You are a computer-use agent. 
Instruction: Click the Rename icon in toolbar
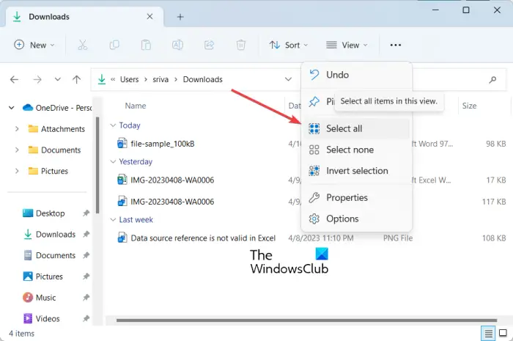(177, 45)
